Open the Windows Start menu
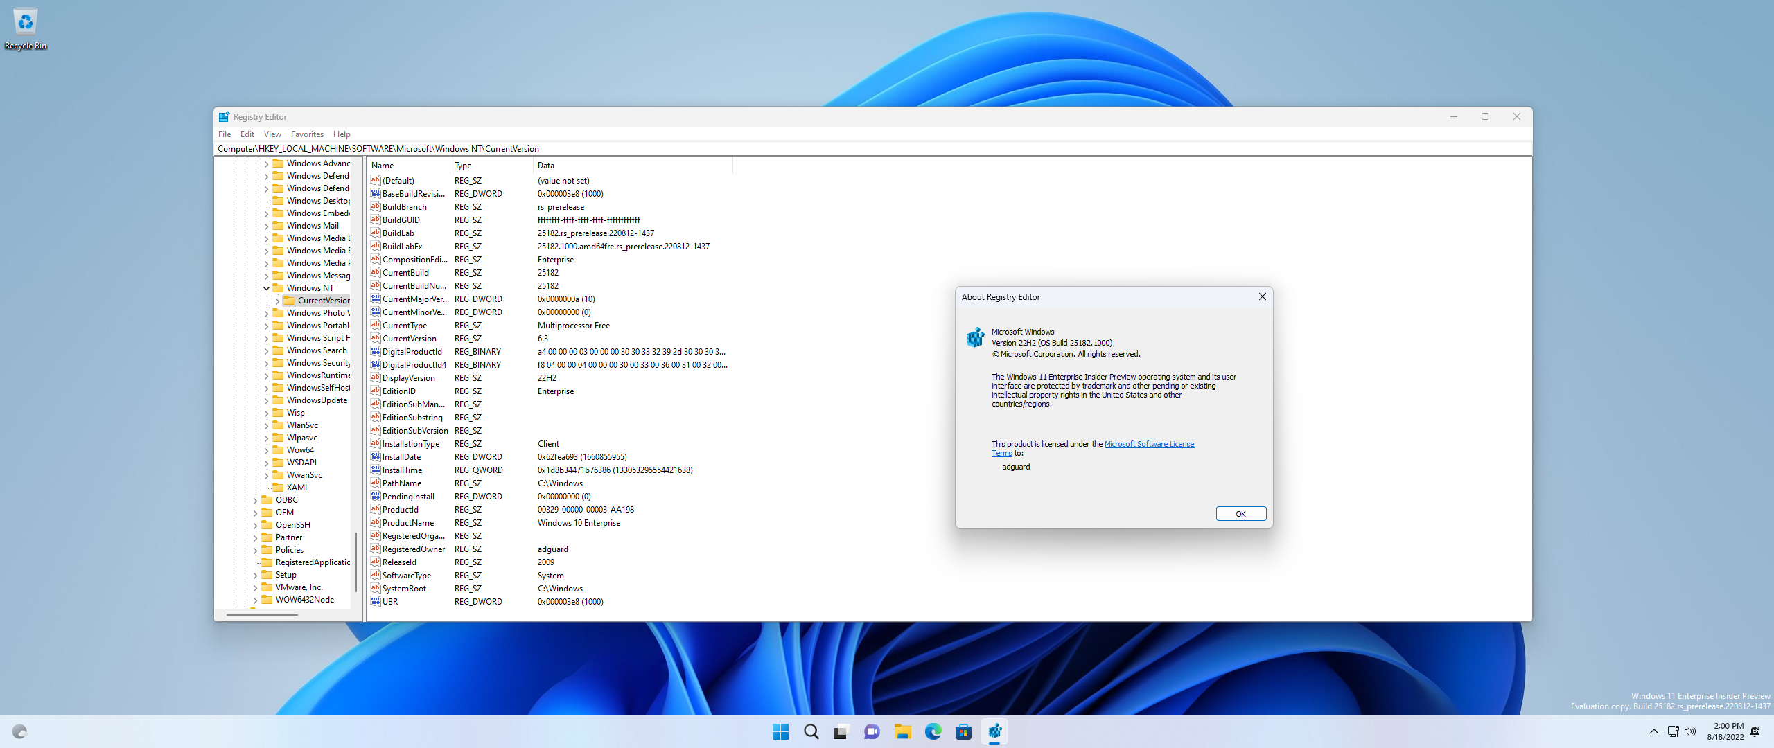Screen dimensions: 1774x748 [780, 731]
